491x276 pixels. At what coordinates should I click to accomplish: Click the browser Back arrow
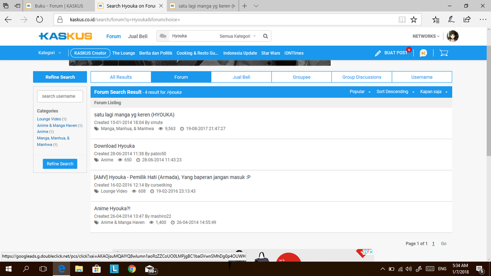pos(8,20)
